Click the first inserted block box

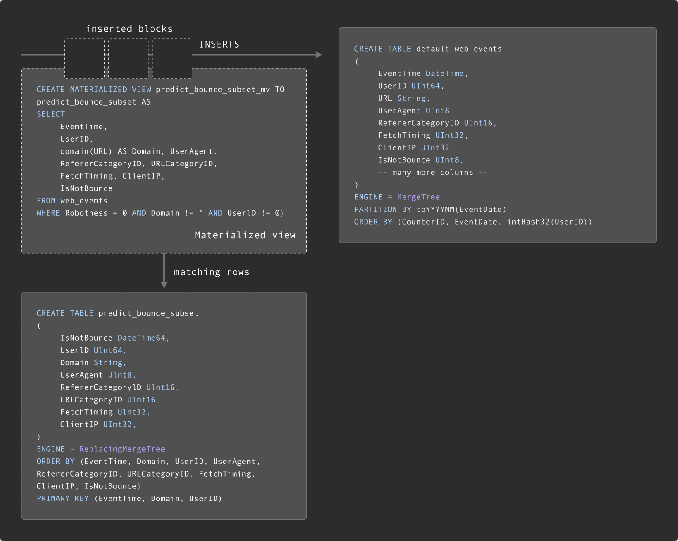pyautogui.click(x=85, y=59)
